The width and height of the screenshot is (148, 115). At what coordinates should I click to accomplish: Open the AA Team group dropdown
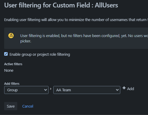[87, 90]
